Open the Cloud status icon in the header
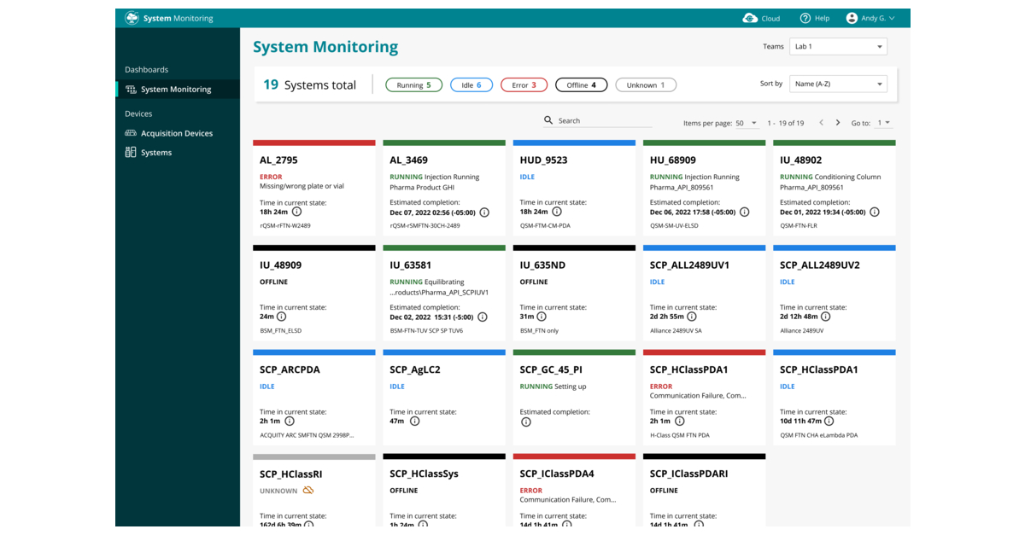 747,17
